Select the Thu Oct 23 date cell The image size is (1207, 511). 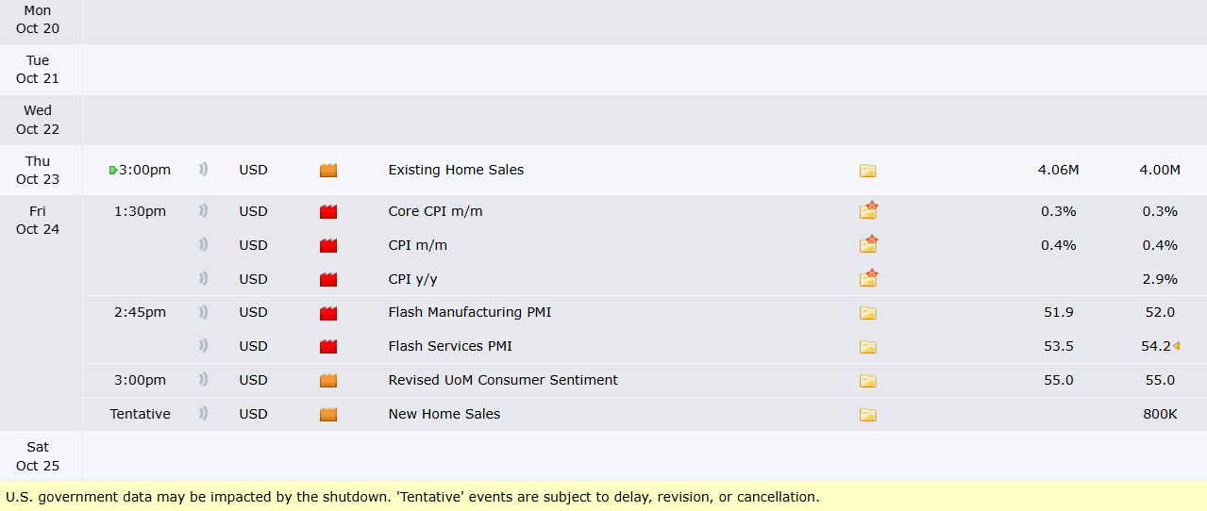click(38, 171)
